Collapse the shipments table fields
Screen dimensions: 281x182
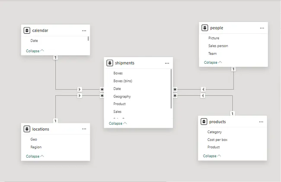[118, 123]
